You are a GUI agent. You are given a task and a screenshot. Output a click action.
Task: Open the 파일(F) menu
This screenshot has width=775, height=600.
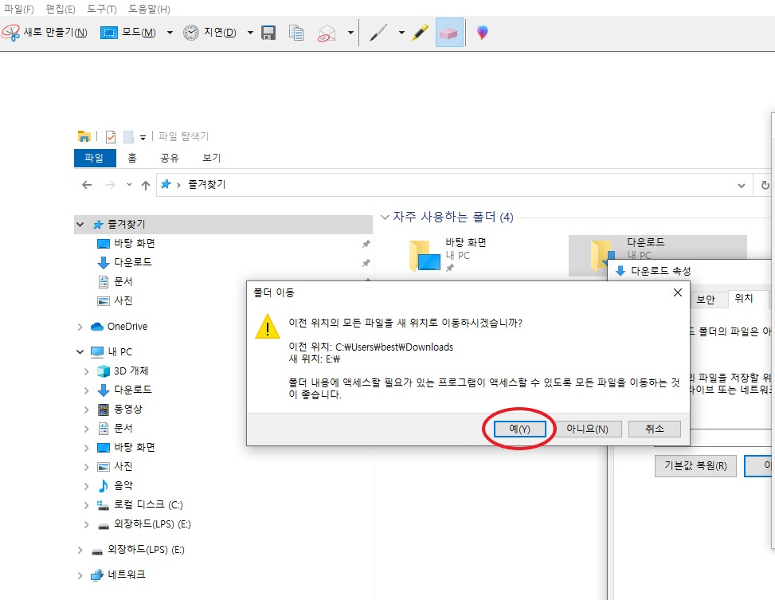pyautogui.click(x=18, y=9)
